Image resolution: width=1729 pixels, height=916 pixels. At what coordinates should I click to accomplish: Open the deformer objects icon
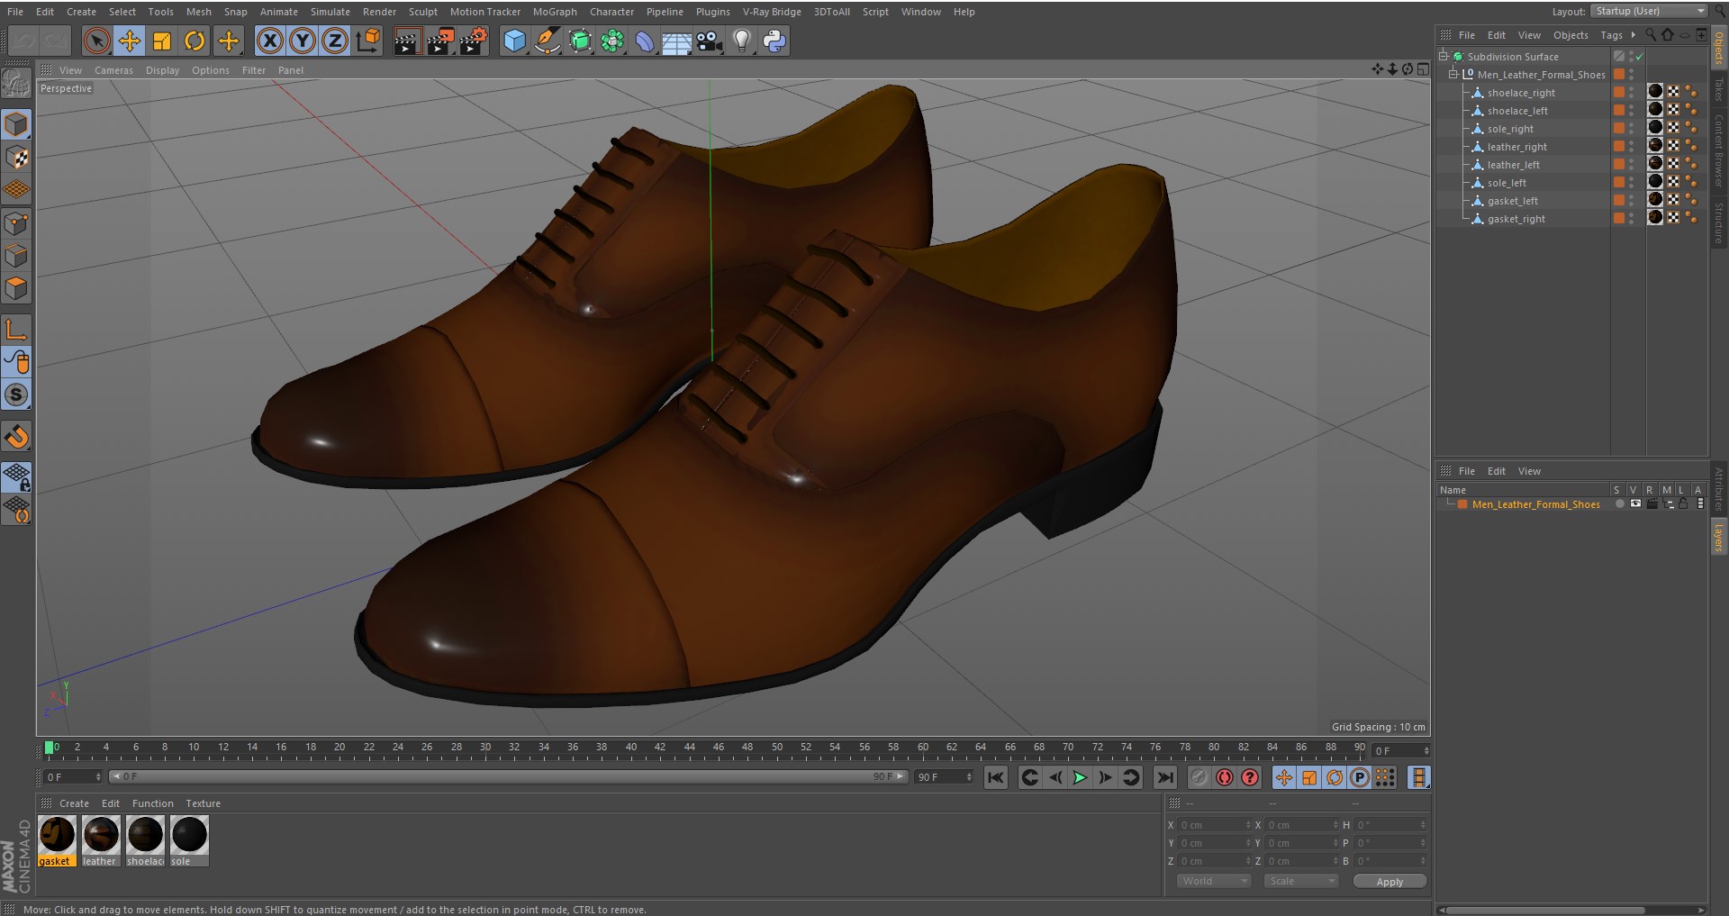tap(645, 41)
